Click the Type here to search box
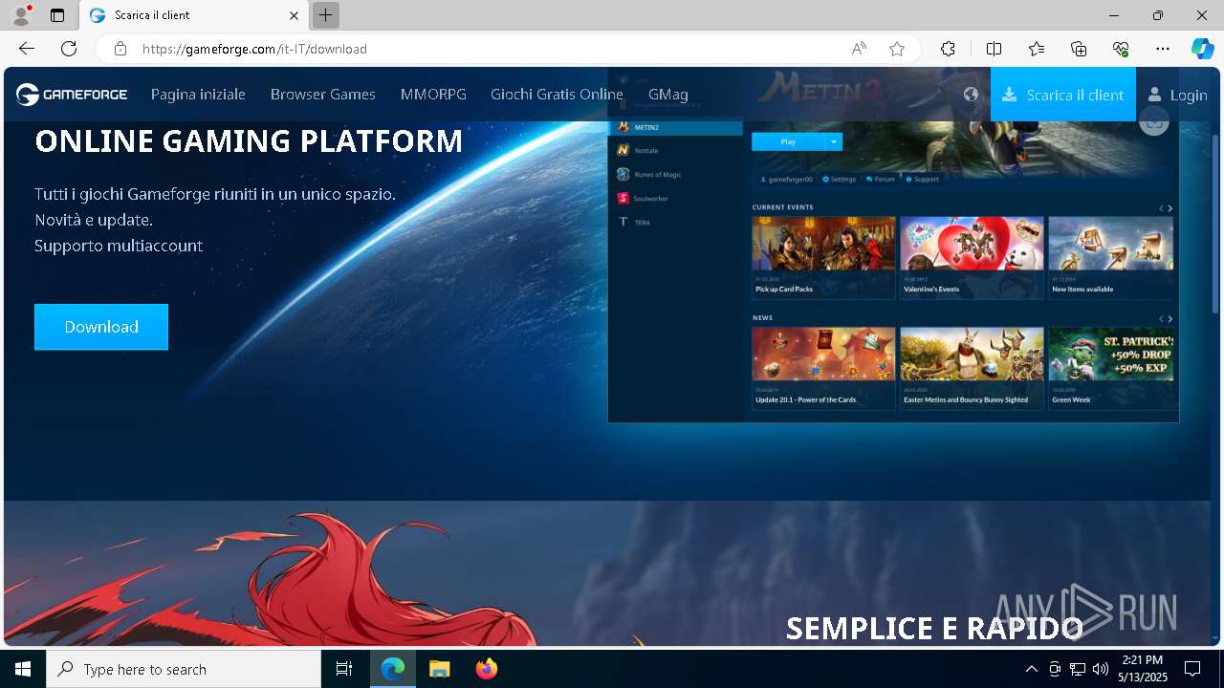 tap(184, 669)
